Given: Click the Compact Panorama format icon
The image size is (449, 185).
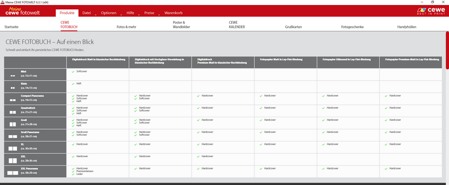Looking at the screenshot, I should 12,100.
